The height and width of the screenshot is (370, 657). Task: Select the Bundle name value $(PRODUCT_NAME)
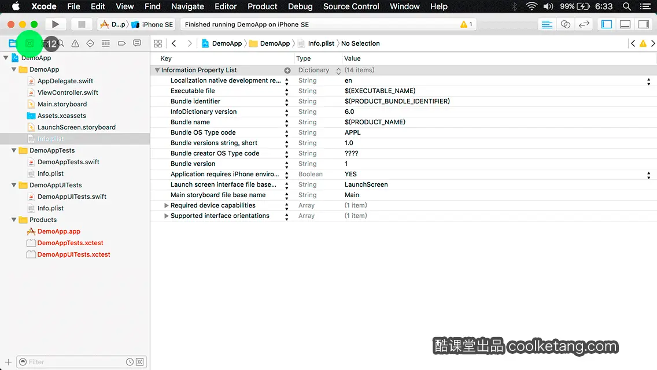pyautogui.click(x=375, y=122)
